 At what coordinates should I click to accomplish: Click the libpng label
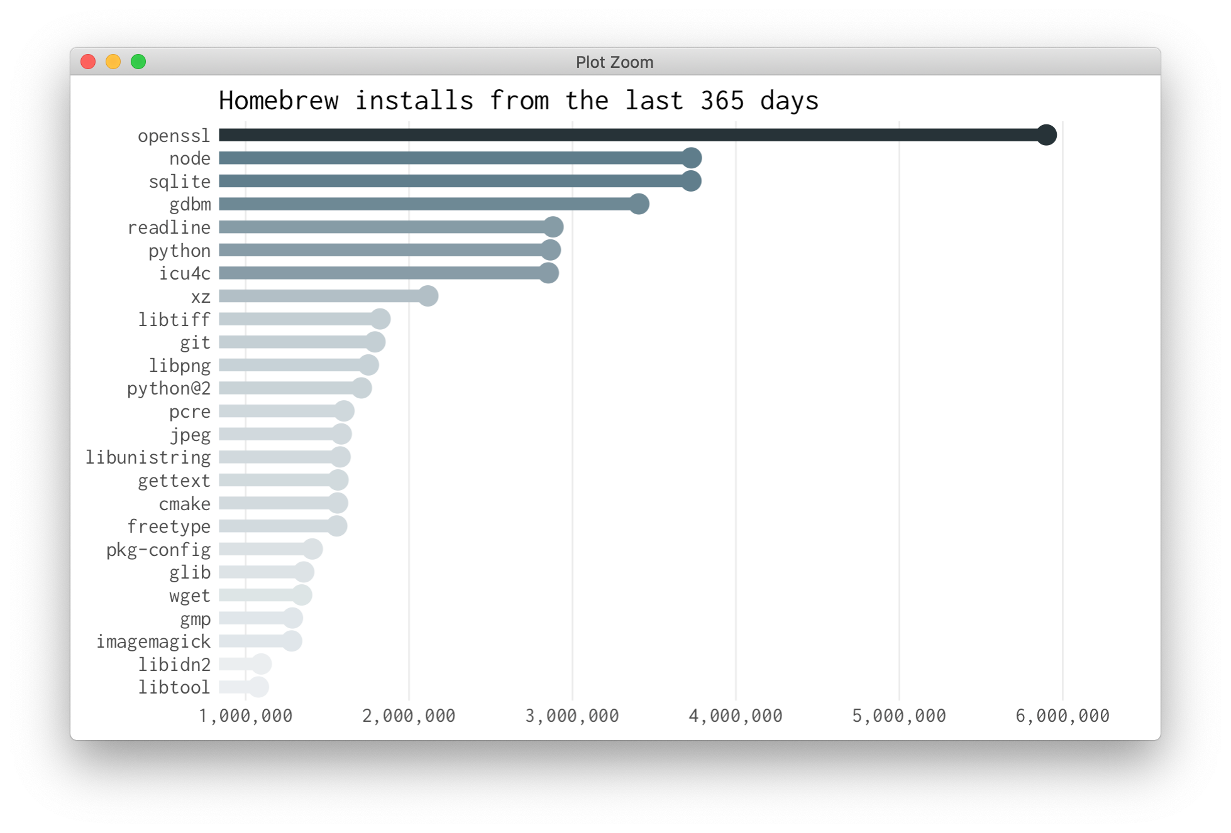(180, 366)
